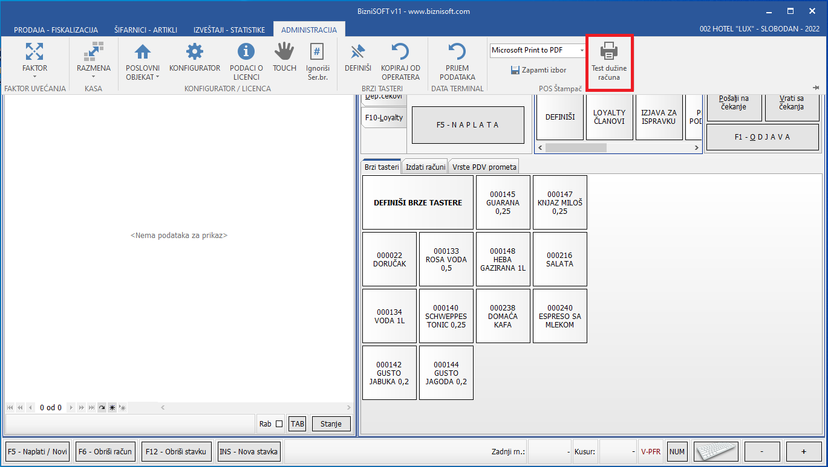Image resolution: width=828 pixels, height=467 pixels.
Task: Enable Touch mode hand icon
Action: click(x=284, y=51)
